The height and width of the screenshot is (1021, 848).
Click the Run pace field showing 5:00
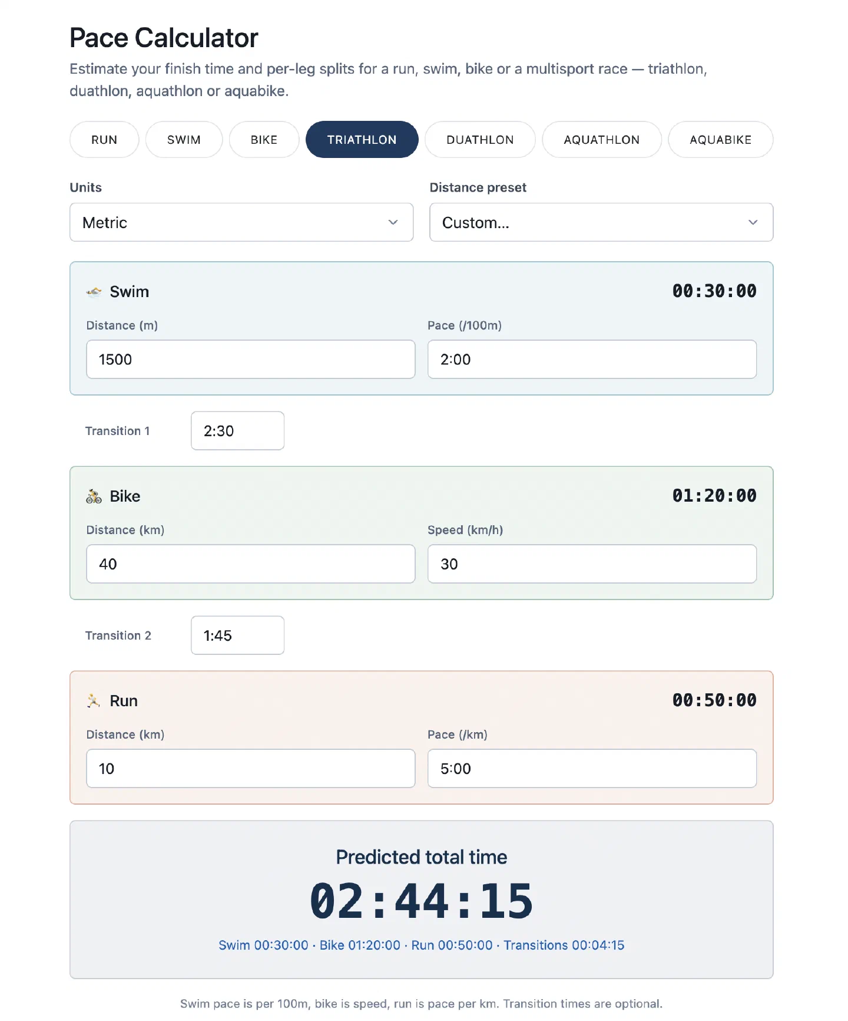[x=592, y=768]
